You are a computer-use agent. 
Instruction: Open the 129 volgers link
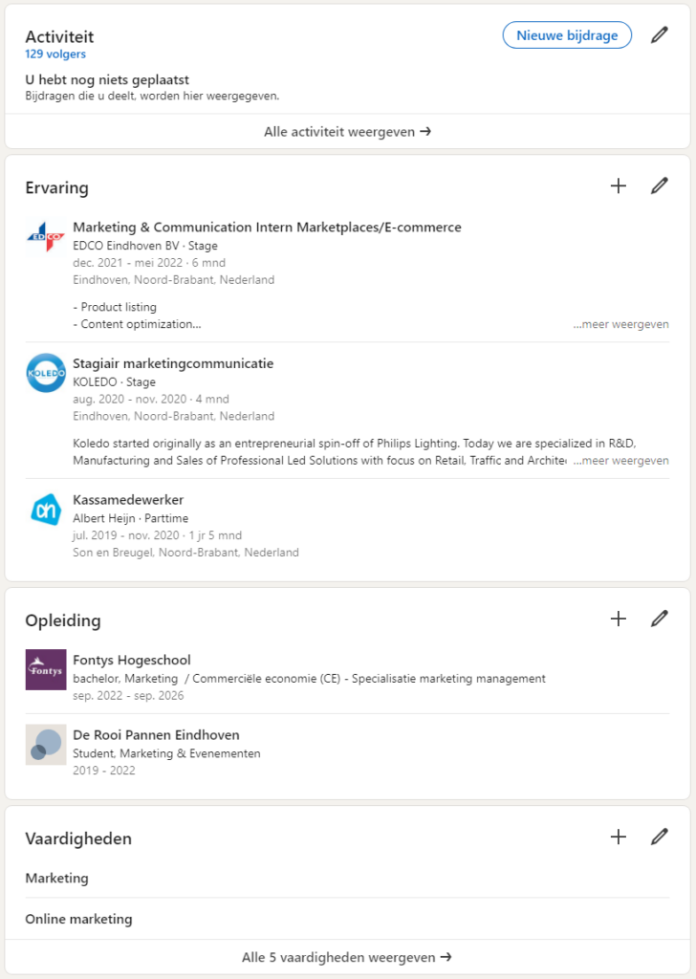(56, 54)
